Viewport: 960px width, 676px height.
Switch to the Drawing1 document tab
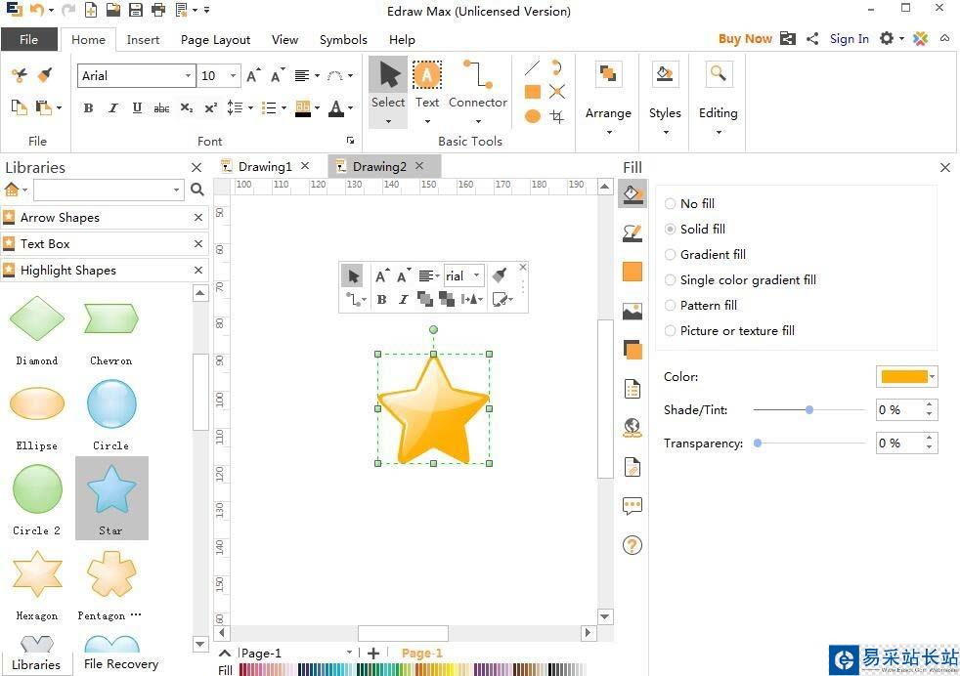point(264,167)
